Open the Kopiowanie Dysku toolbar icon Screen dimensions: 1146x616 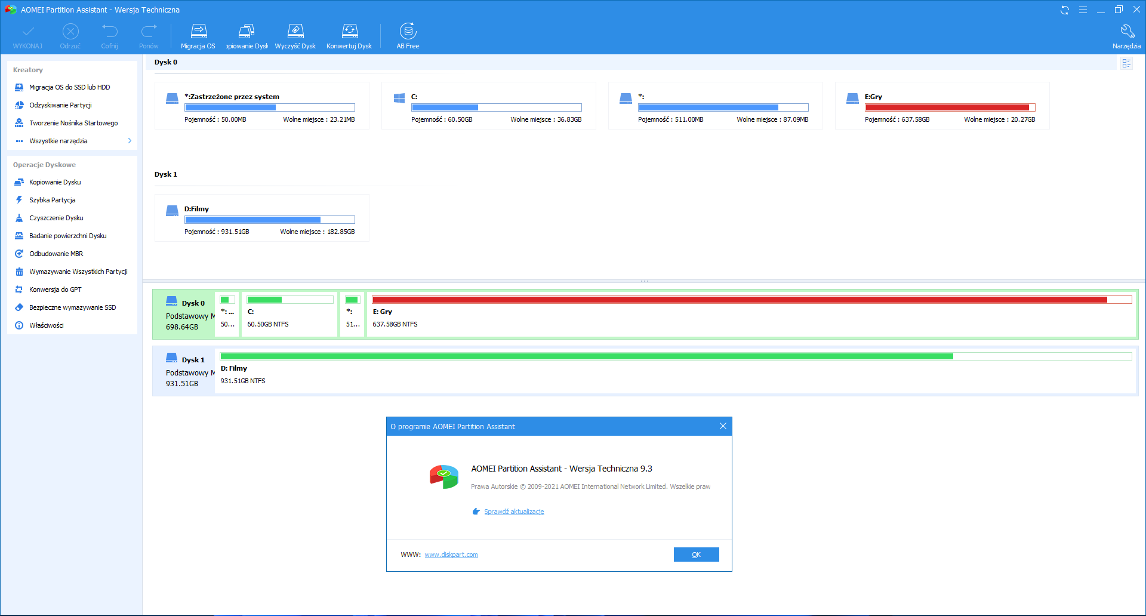pos(247,31)
